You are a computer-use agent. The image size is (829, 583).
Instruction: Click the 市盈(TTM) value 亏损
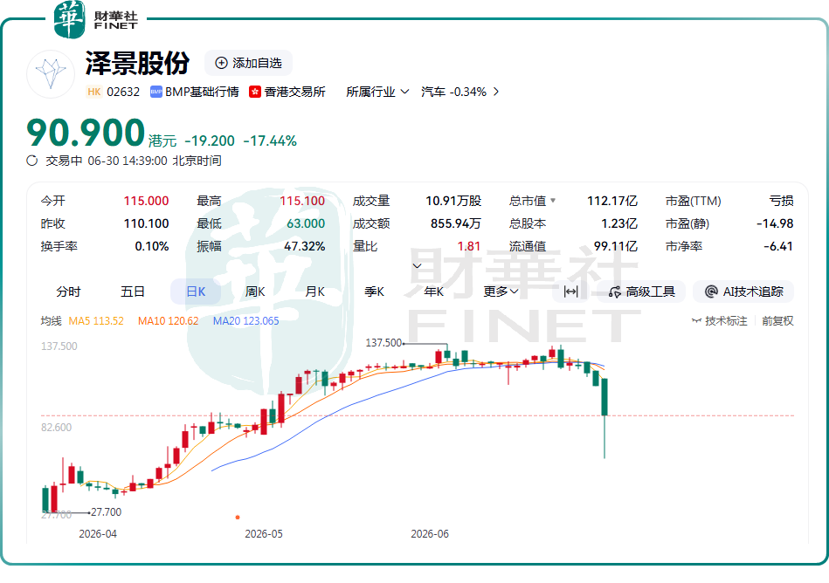click(782, 201)
